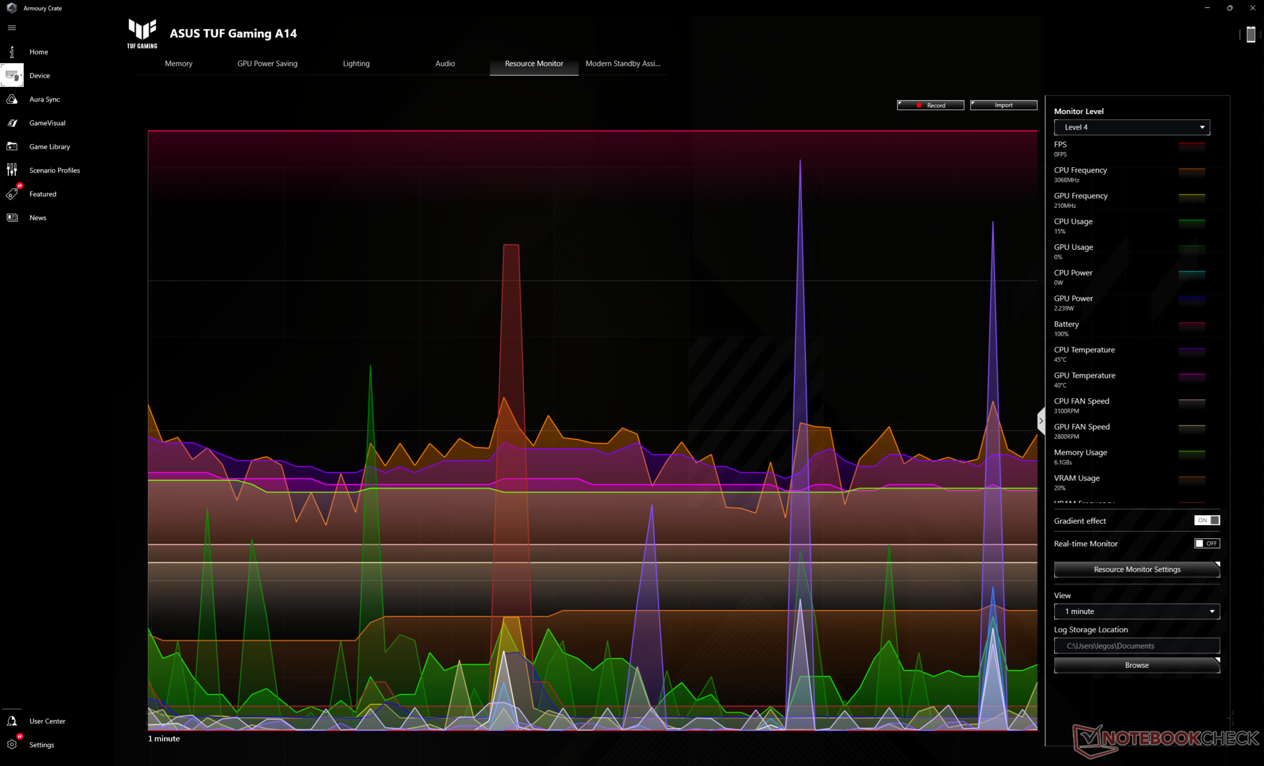Open the Game Library icon
The width and height of the screenshot is (1264, 766).
(x=12, y=147)
